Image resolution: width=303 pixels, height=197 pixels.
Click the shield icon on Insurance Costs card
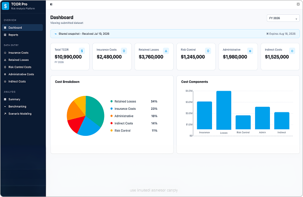tap(124, 51)
